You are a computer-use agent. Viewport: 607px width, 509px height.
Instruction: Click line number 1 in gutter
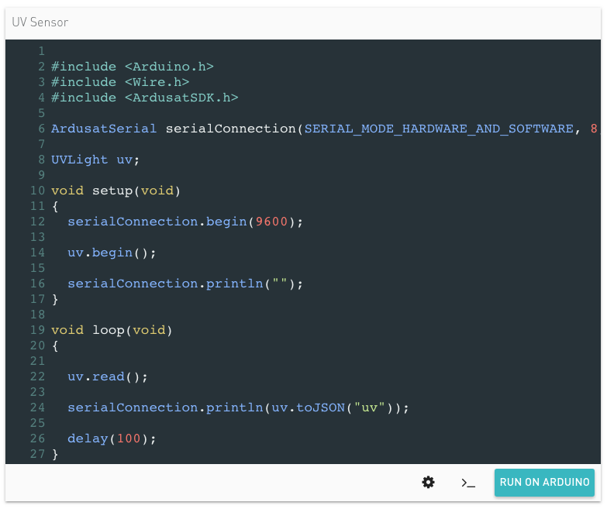[x=41, y=51]
